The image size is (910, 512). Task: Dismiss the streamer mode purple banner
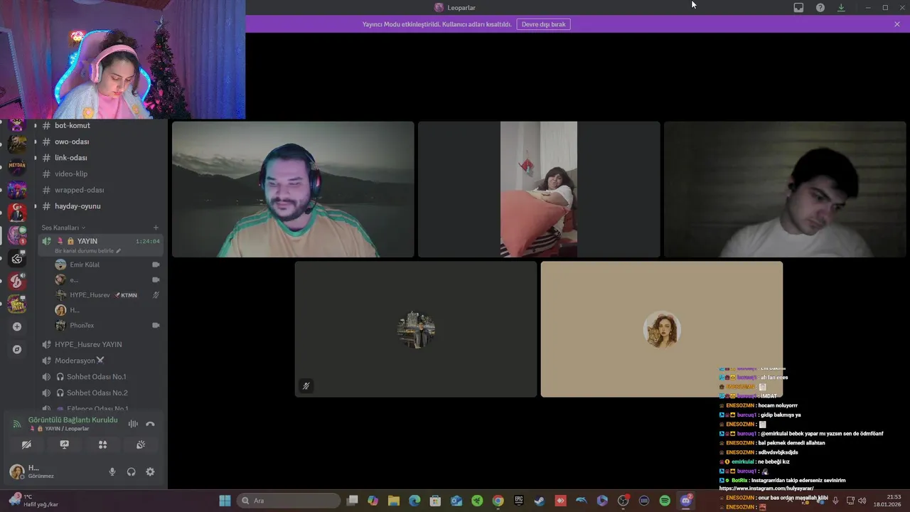pyautogui.click(x=897, y=24)
